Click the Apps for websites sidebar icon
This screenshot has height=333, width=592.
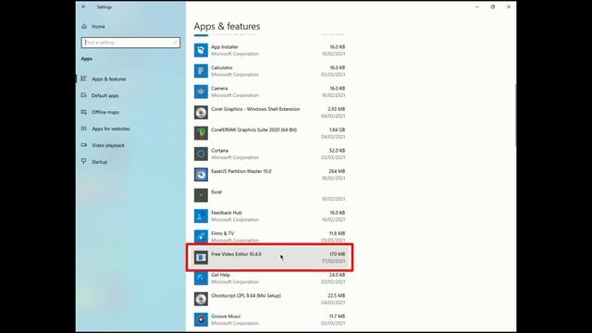[84, 129]
